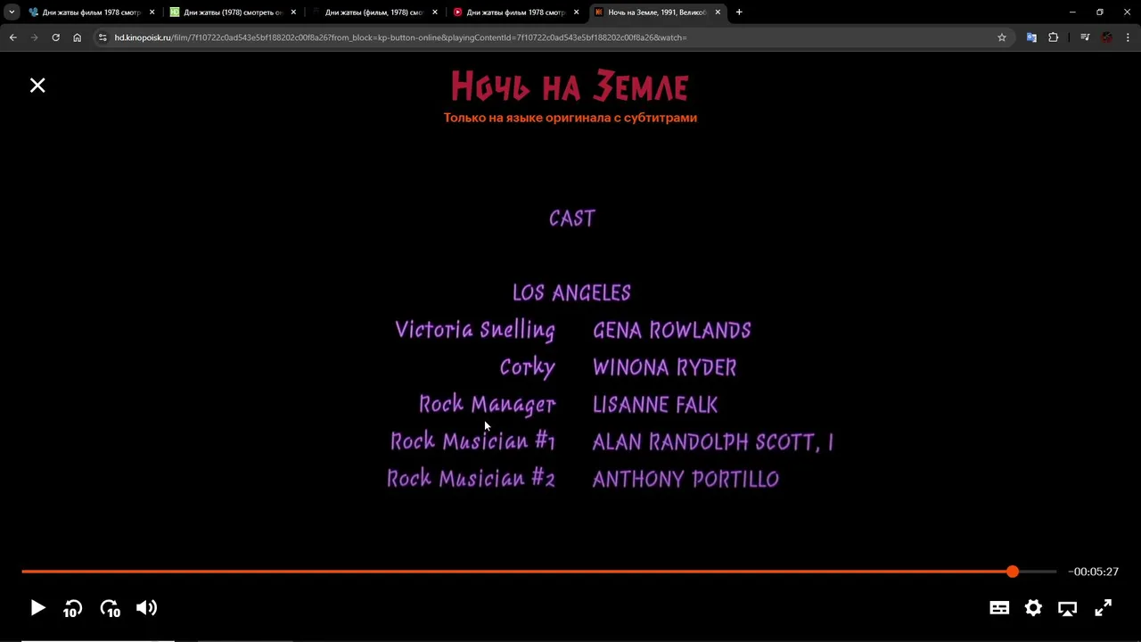This screenshot has width=1141, height=642.
Task: Bookmark this page with the star
Action: [1002, 37]
